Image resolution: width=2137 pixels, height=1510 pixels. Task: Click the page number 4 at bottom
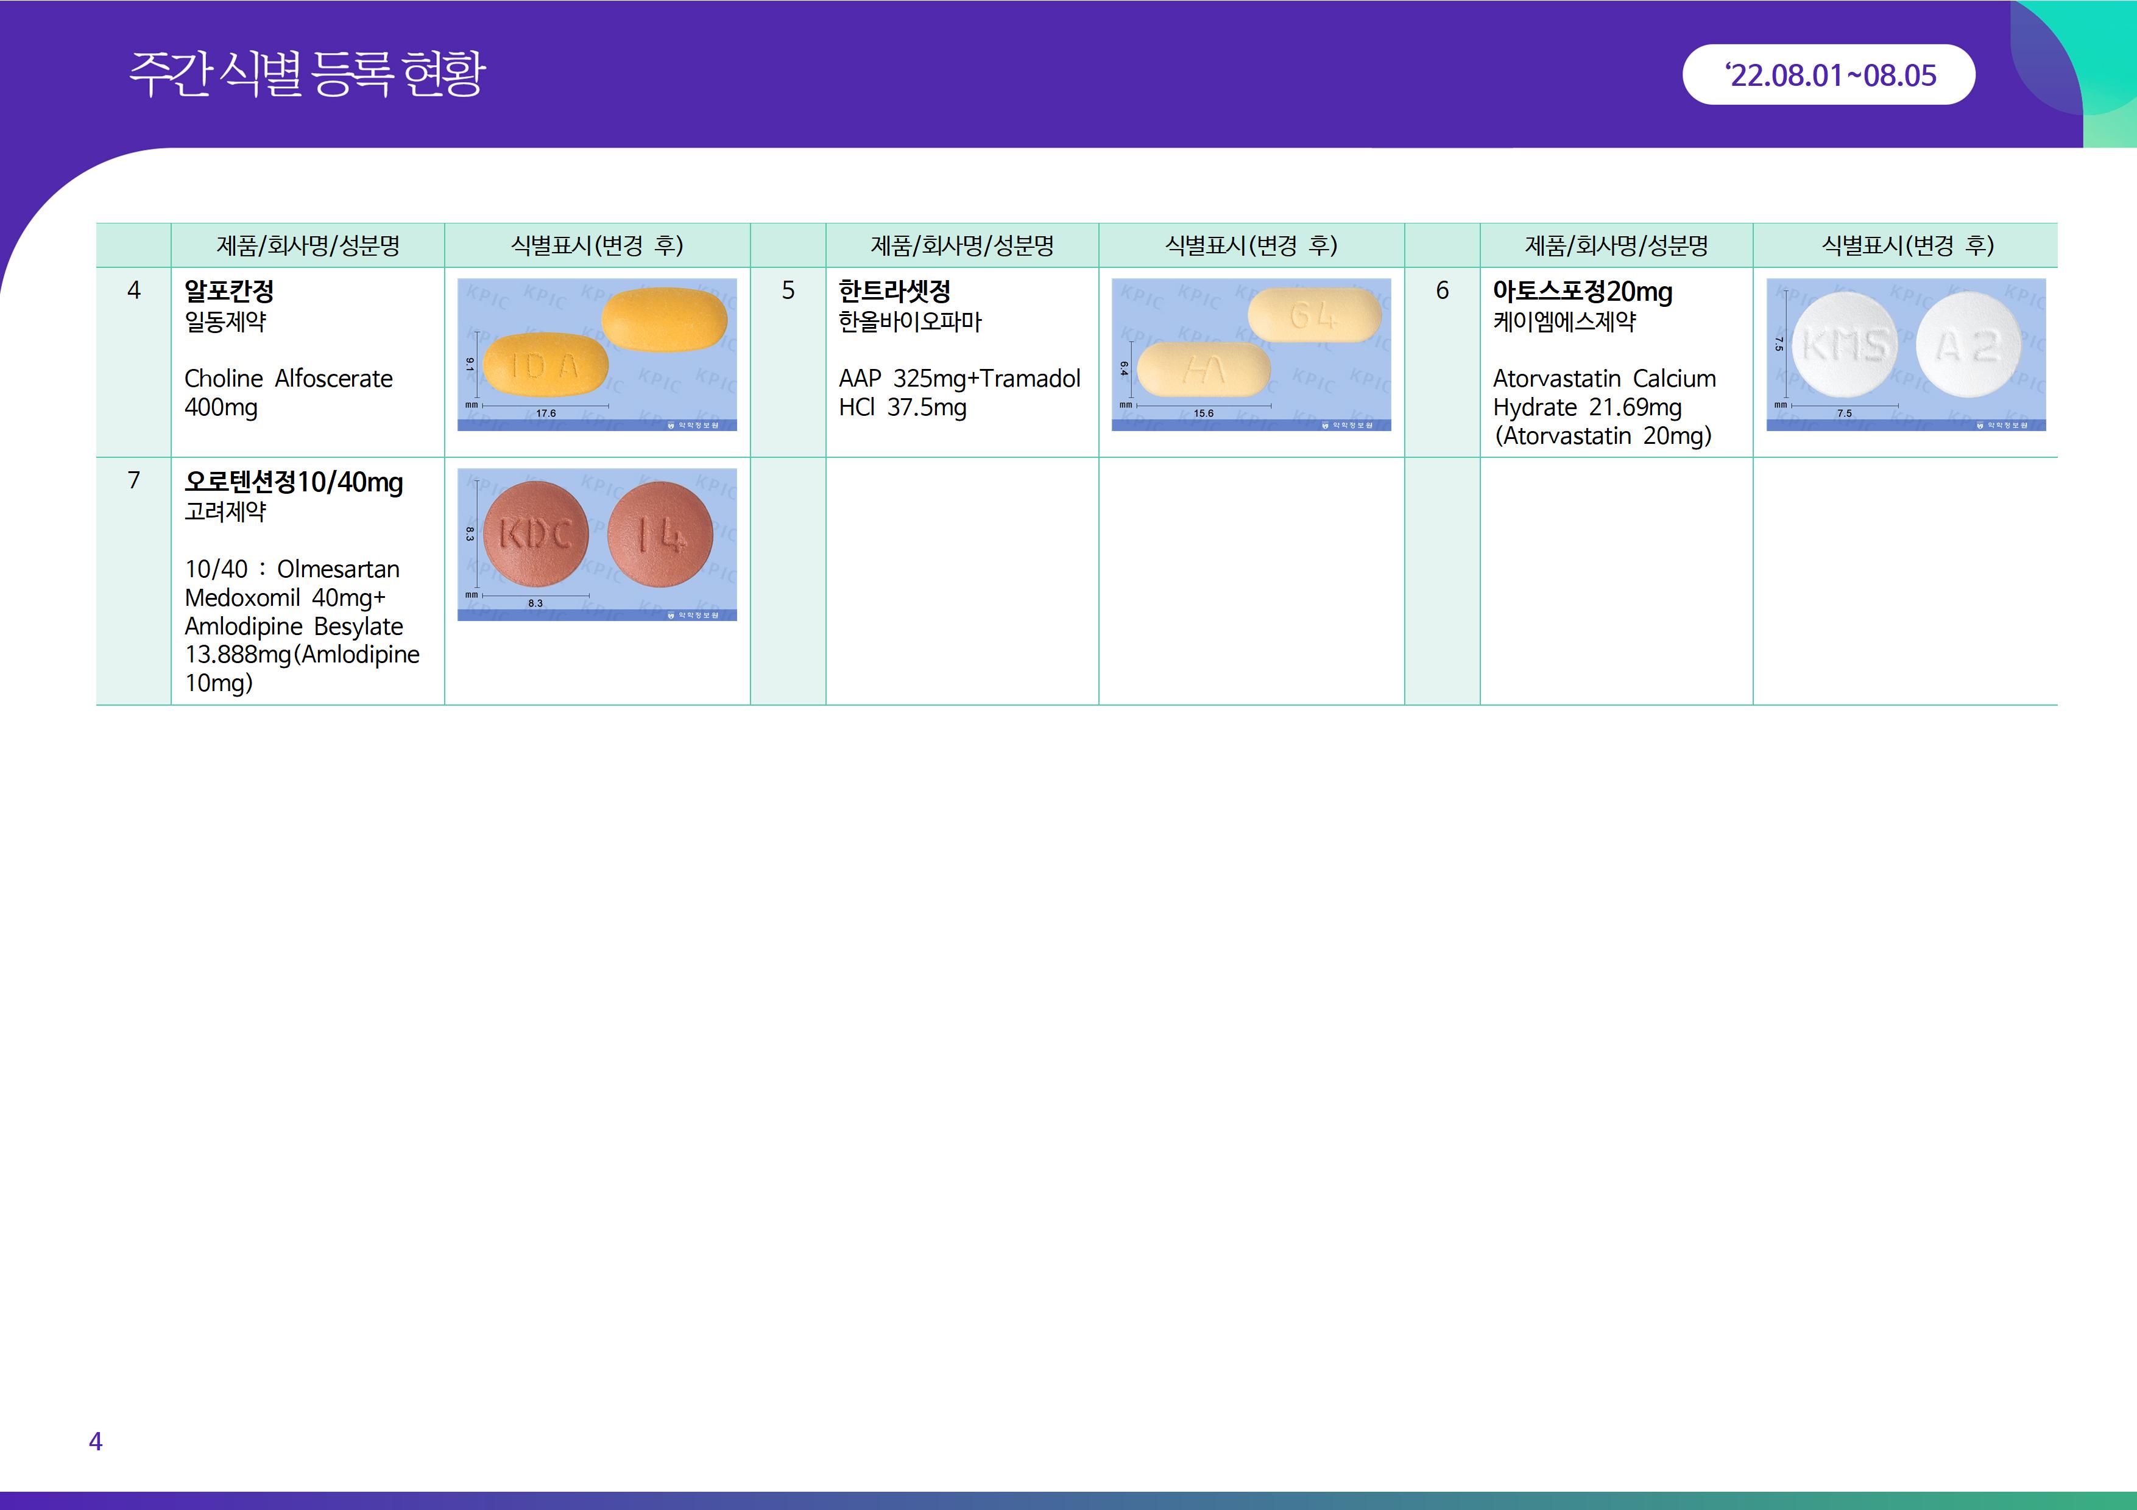click(x=95, y=1441)
